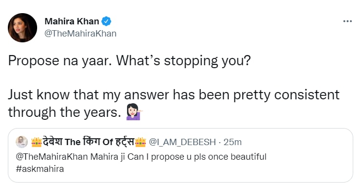Click the "What's stopping you?" text

point(183,61)
